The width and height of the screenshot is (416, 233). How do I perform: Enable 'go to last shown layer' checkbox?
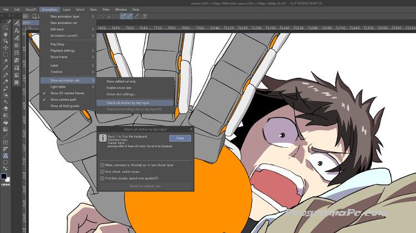[102, 165]
